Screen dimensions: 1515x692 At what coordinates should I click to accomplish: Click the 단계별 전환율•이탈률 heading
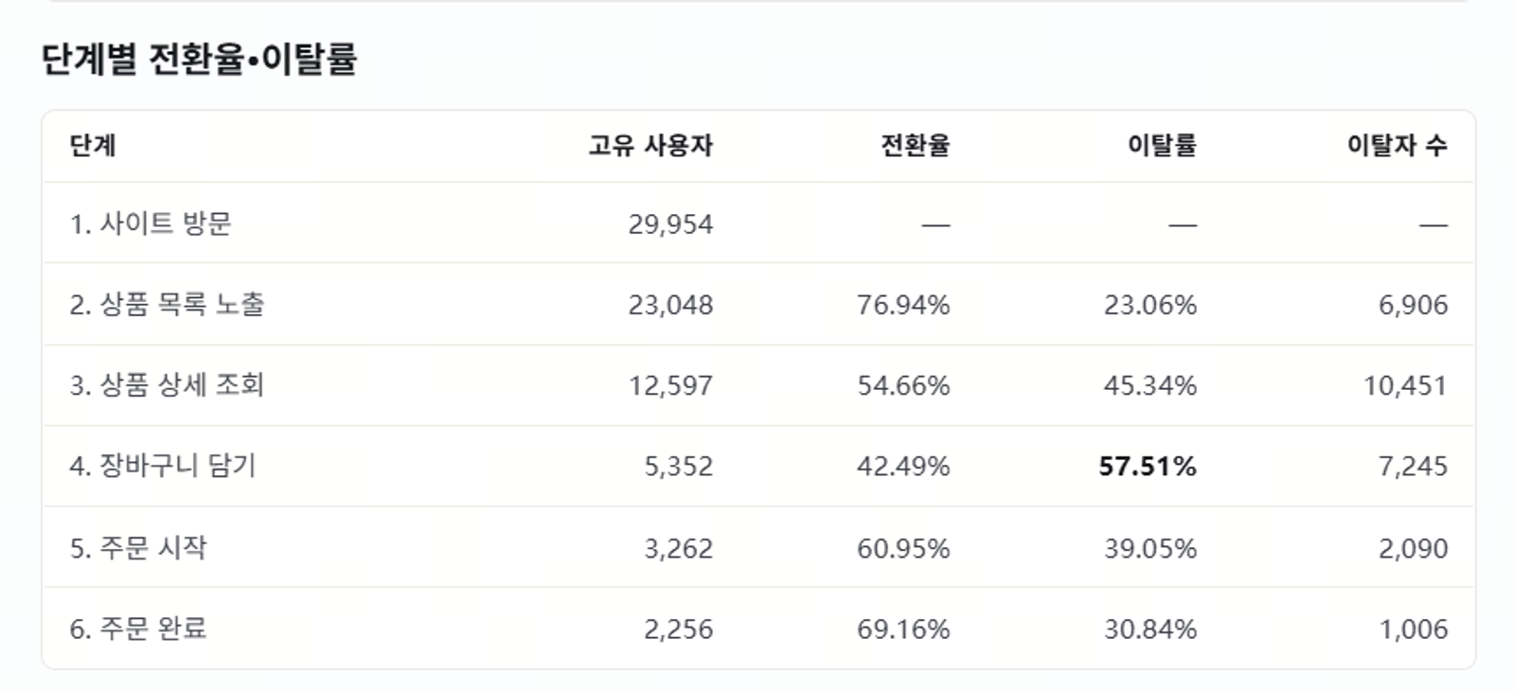pyautogui.click(x=200, y=59)
